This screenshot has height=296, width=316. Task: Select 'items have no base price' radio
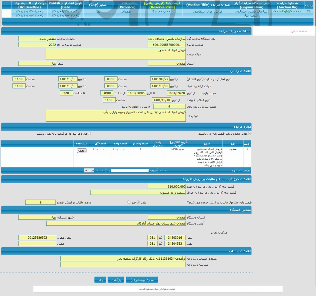89,134
